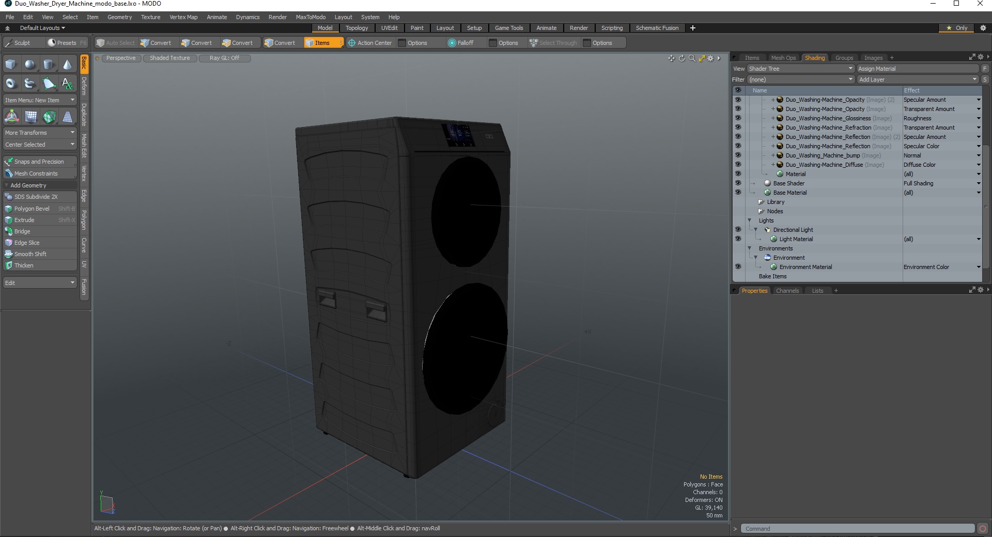Collapse the Lights group in shader tree

click(750, 220)
